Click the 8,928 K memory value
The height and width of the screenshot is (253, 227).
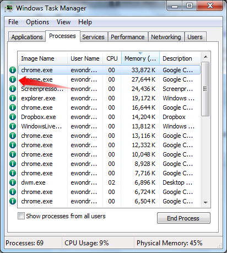pyautogui.click(x=145, y=164)
